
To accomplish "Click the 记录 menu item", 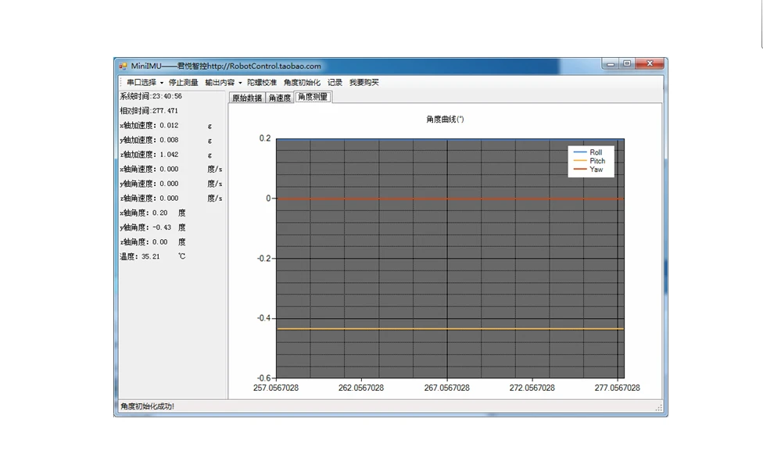I will [335, 82].
